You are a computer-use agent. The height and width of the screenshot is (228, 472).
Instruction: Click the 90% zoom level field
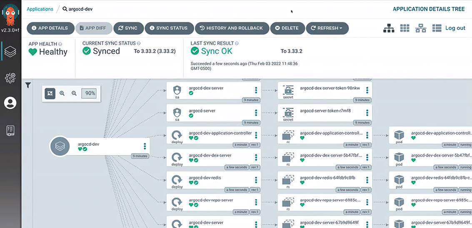[x=90, y=93]
